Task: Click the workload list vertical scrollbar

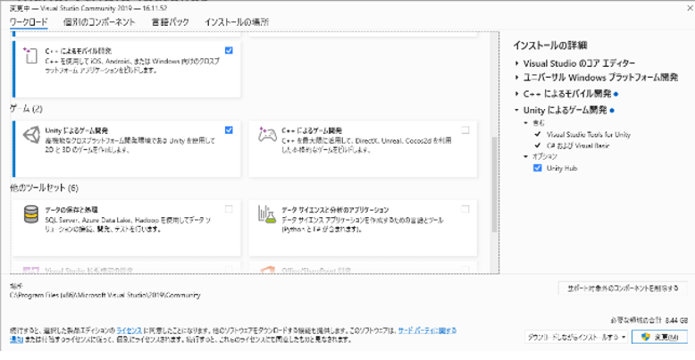Action: tap(494, 184)
